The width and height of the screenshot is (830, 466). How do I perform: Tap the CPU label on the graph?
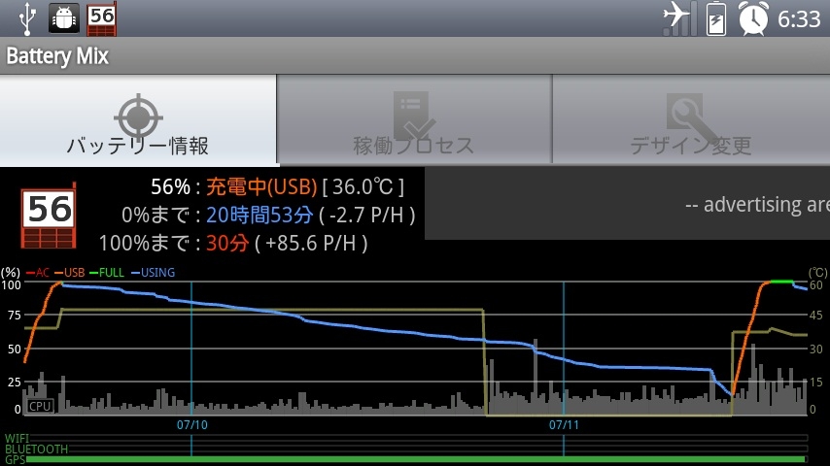(40, 406)
